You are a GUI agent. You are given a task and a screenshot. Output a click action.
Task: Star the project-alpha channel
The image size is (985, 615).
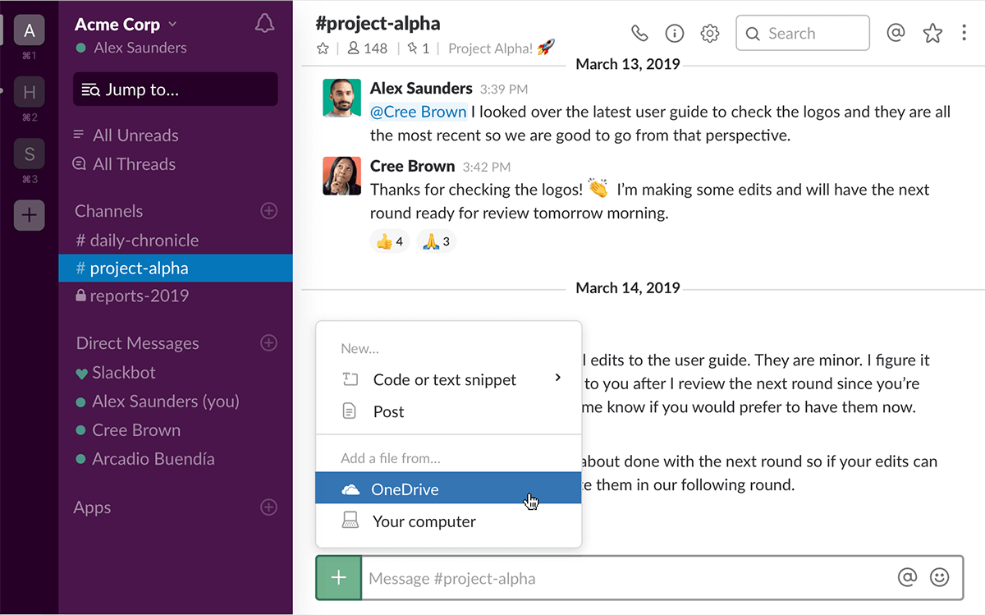pos(323,48)
